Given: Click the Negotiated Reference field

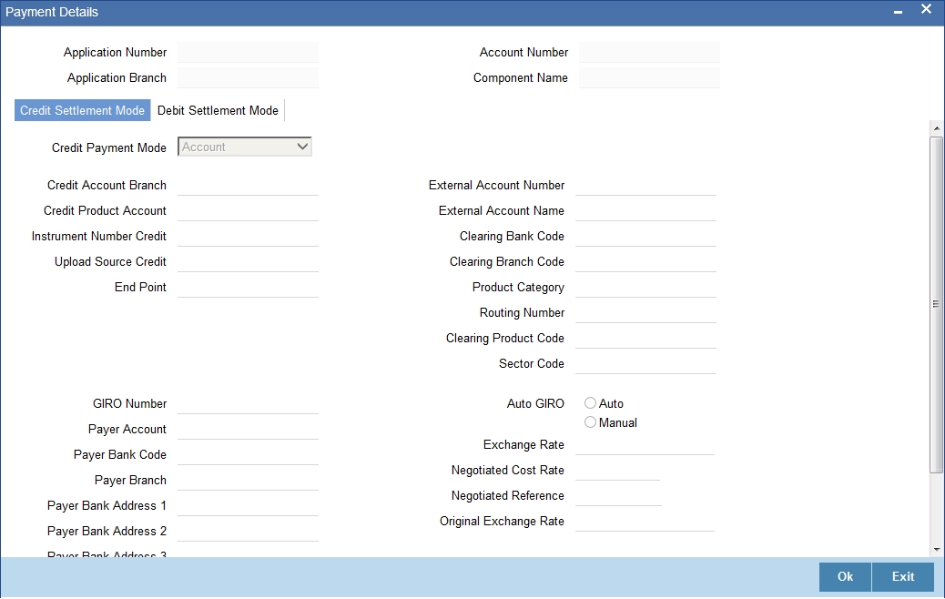Looking at the screenshot, I should (x=618, y=495).
